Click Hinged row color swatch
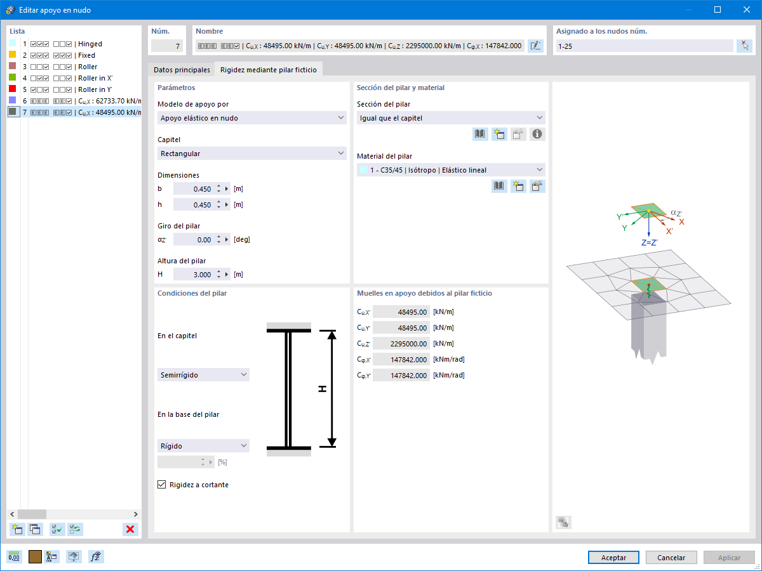762x571 pixels. point(13,44)
